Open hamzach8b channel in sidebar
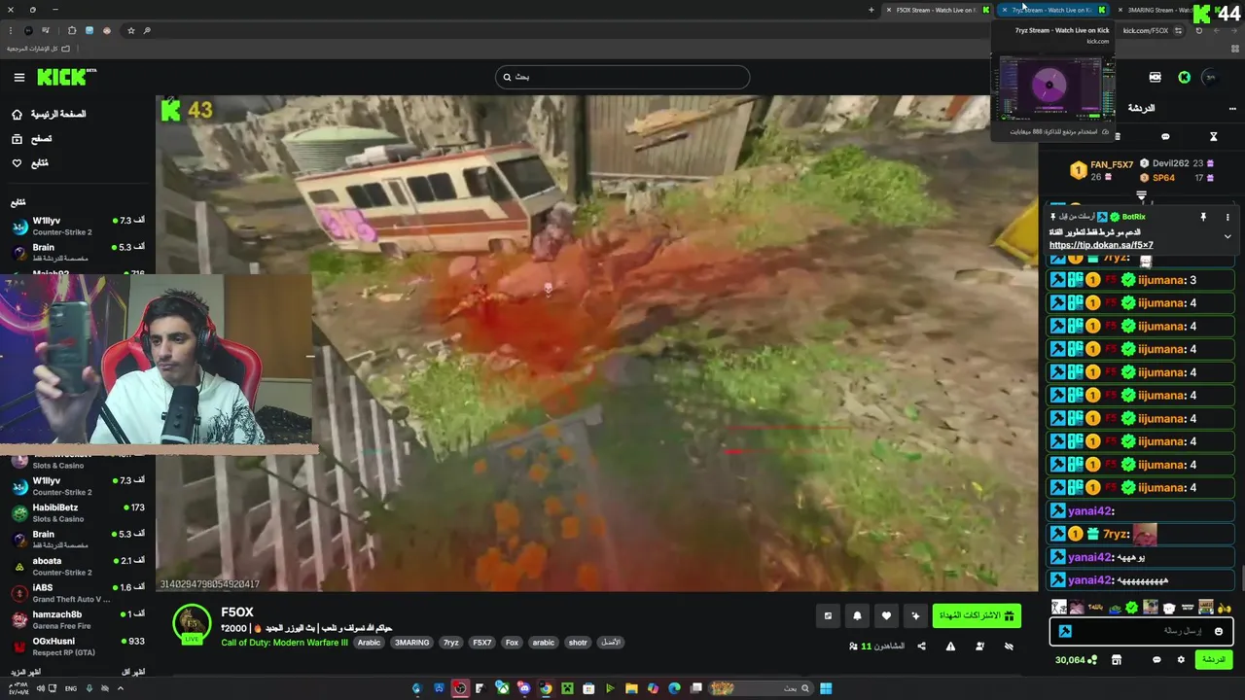This screenshot has width=1245, height=700. pos(78,619)
